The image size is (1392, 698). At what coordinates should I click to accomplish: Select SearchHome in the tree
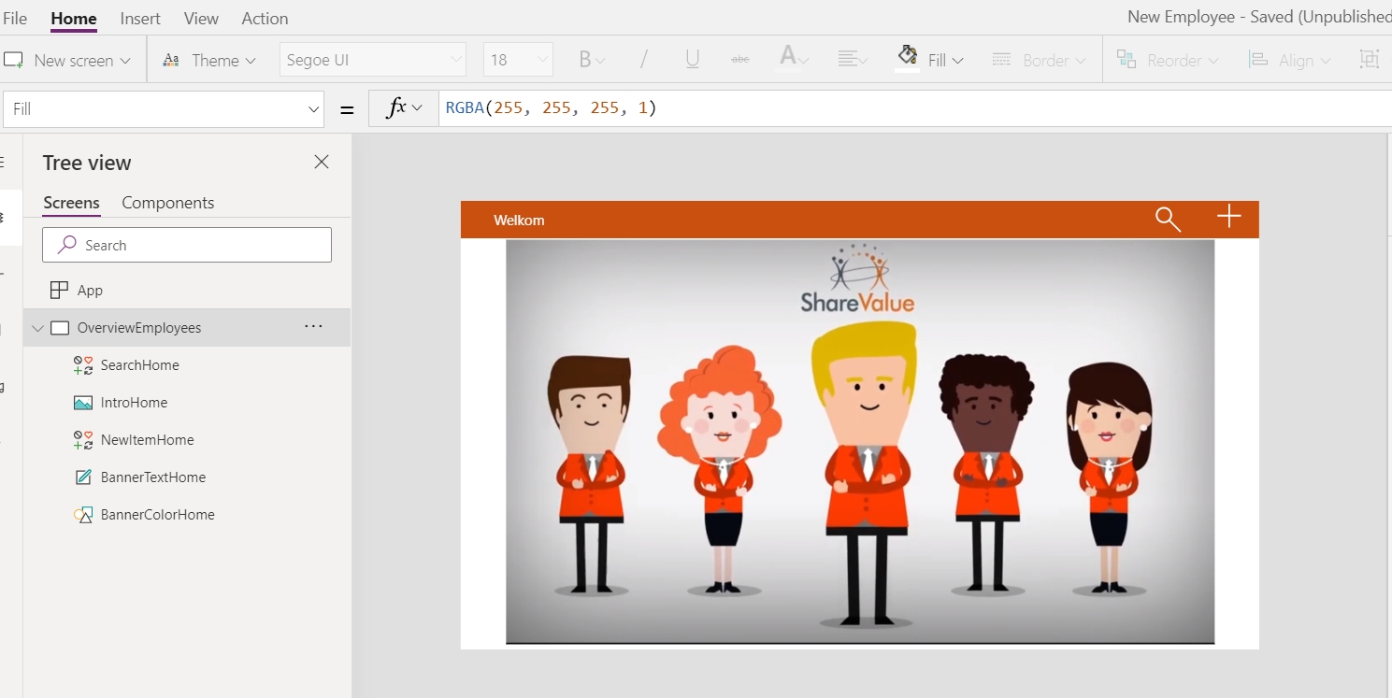[140, 365]
